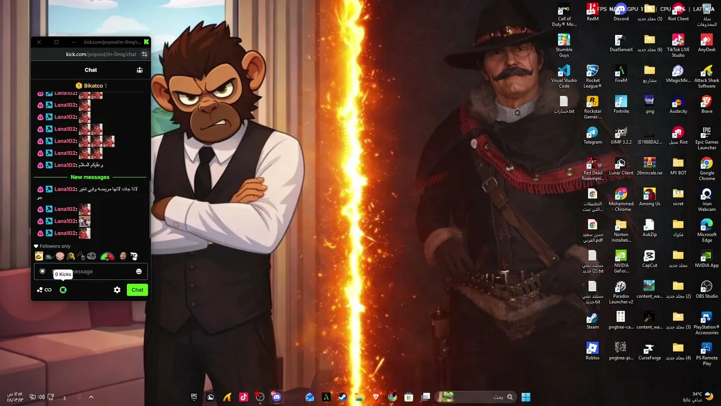Show hidden system tray icons chevron
721x406 pixels.
point(91,397)
